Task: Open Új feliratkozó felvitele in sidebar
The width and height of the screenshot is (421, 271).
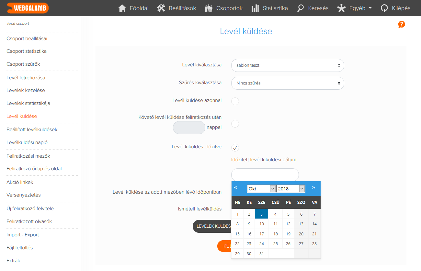Action: (30, 209)
